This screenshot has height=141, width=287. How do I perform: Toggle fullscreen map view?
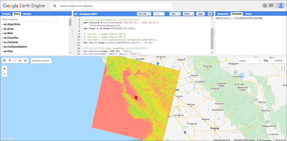[283, 68]
